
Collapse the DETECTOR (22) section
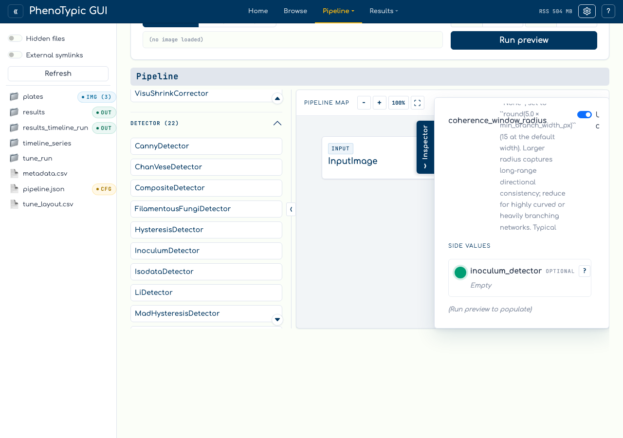[206, 123]
